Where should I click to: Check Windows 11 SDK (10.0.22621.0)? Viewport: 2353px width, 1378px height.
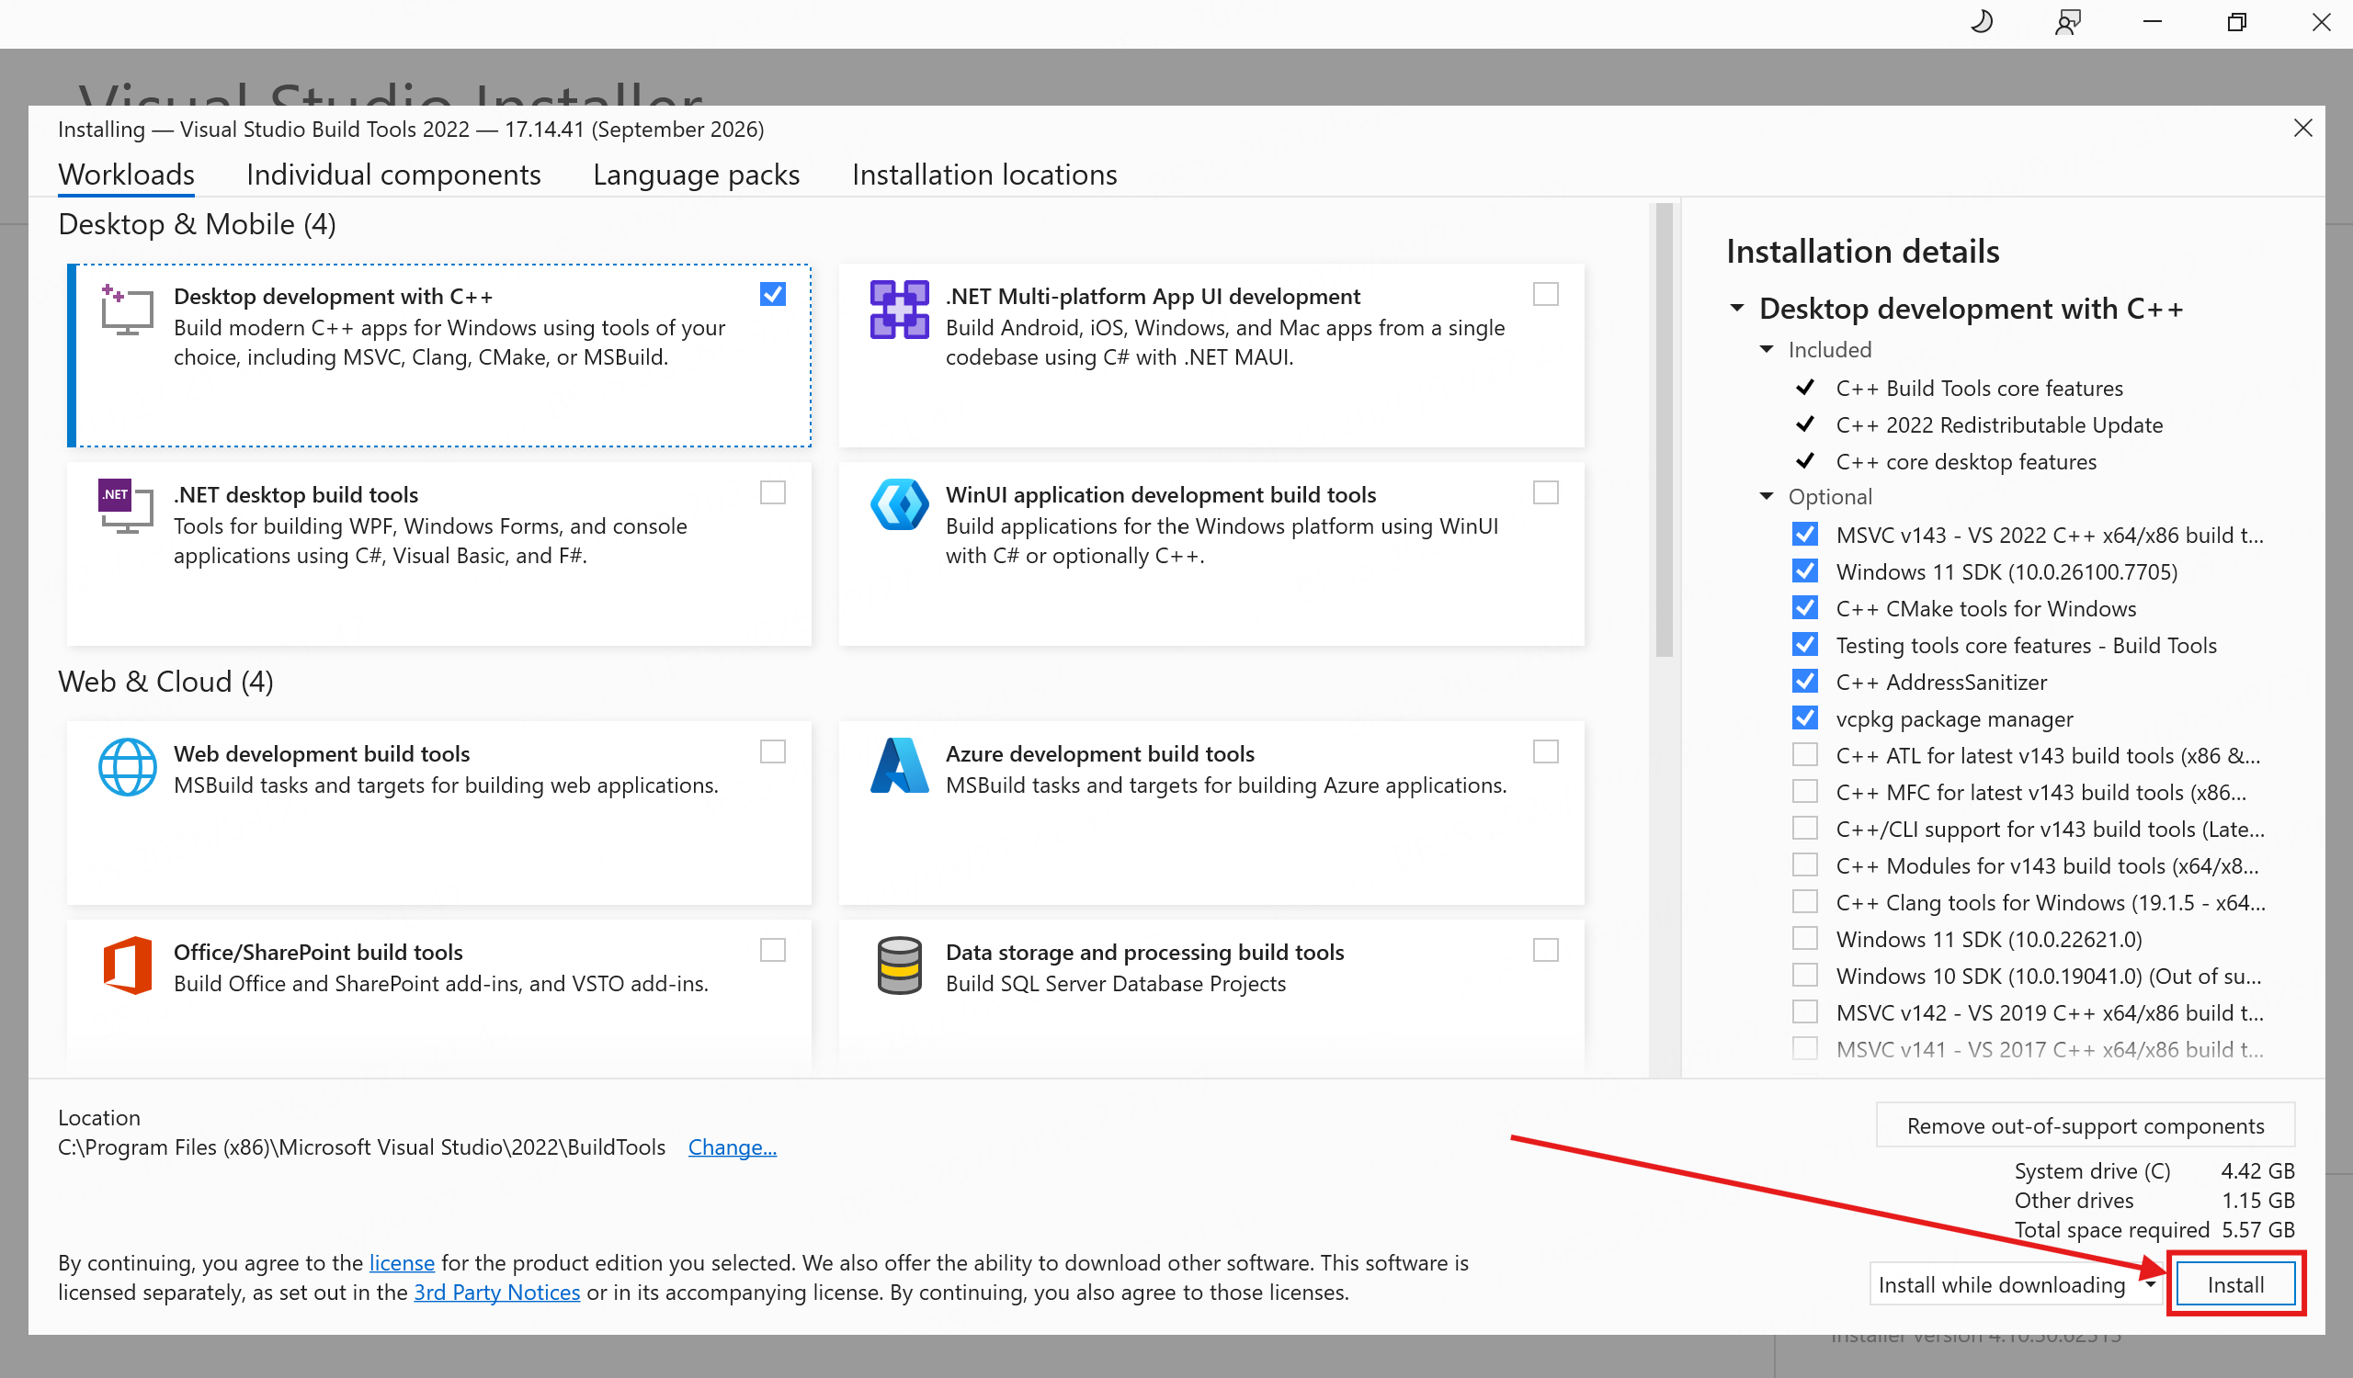click(1805, 939)
